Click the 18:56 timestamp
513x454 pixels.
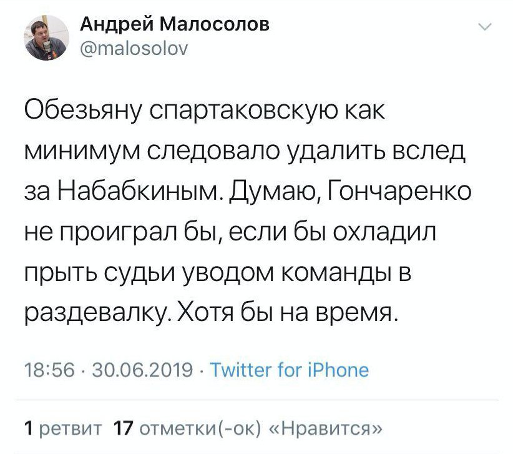[x=46, y=370]
